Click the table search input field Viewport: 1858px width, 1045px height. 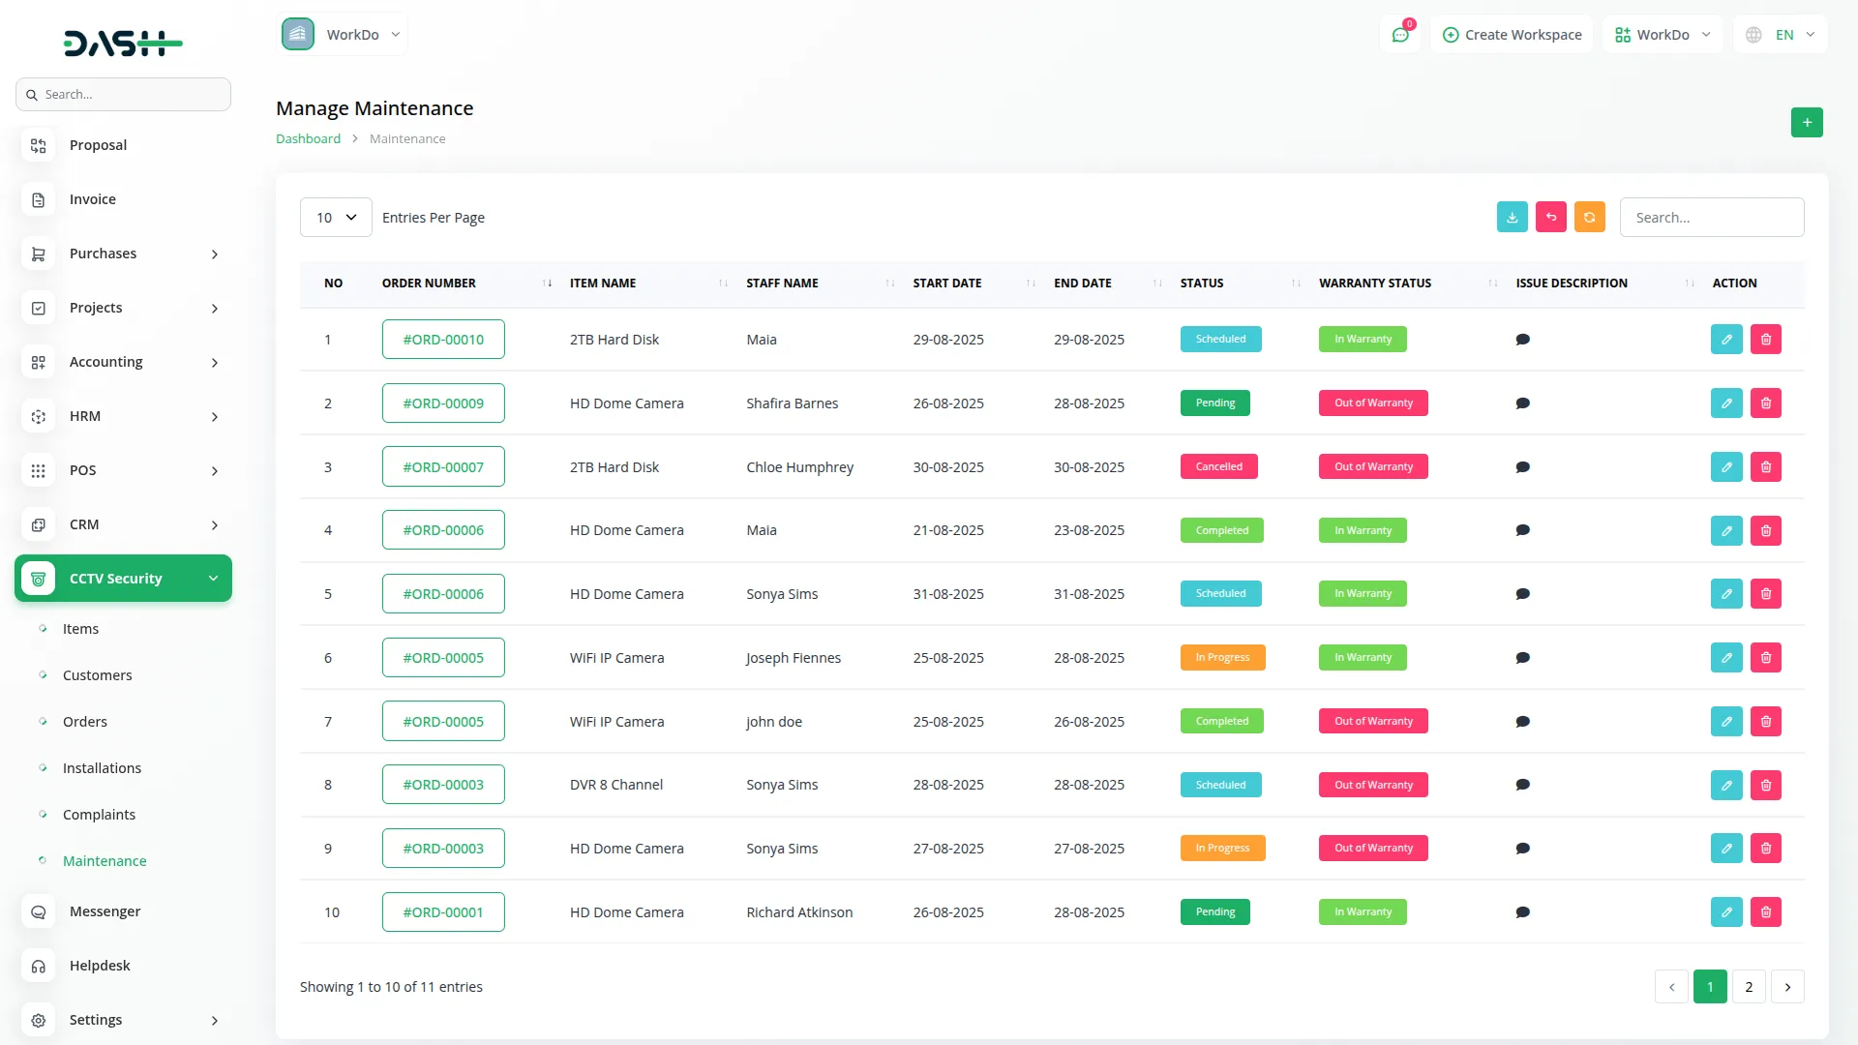point(1711,218)
